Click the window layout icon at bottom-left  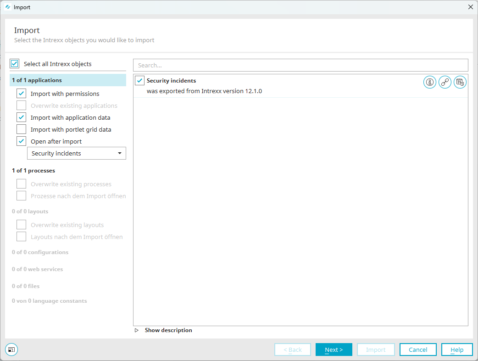click(11, 350)
